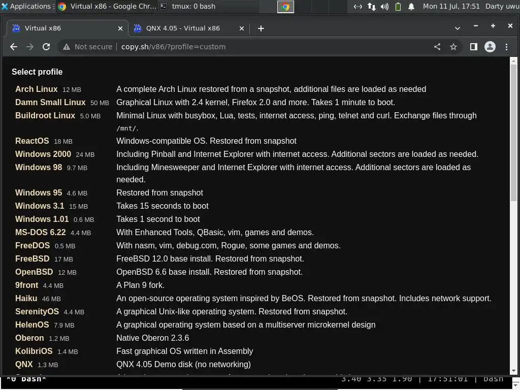
Task: Open the FreeBSD profile
Action: click(32, 259)
